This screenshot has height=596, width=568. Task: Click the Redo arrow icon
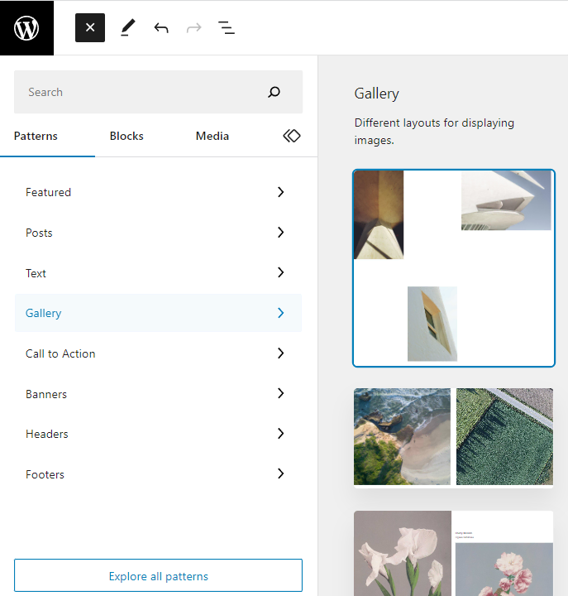pos(194,28)
